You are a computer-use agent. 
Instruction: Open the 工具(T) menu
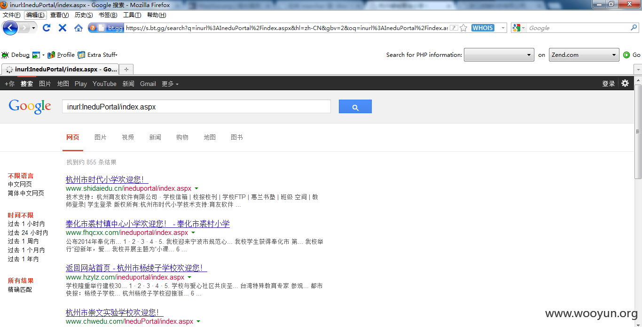coord(132,15)
